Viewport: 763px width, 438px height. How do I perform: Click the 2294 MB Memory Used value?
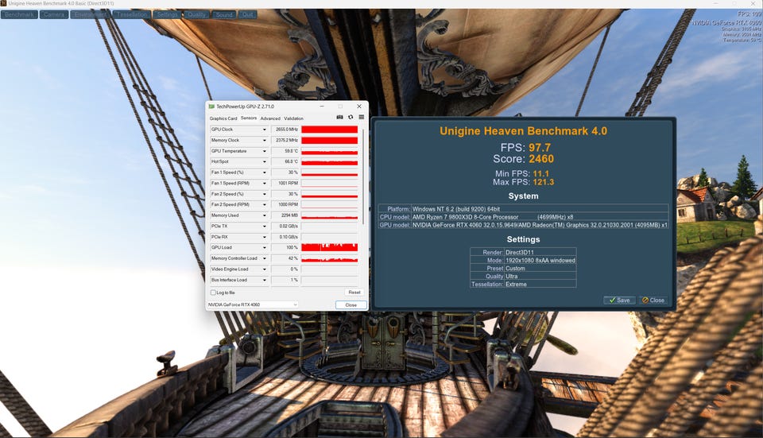(285, 215)
